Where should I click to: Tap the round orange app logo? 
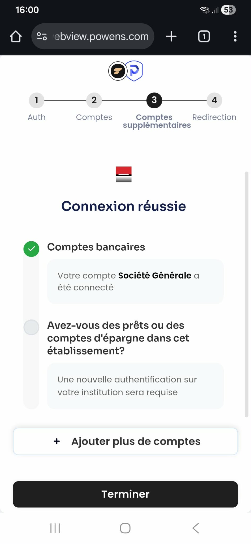(x=118, y=71)
